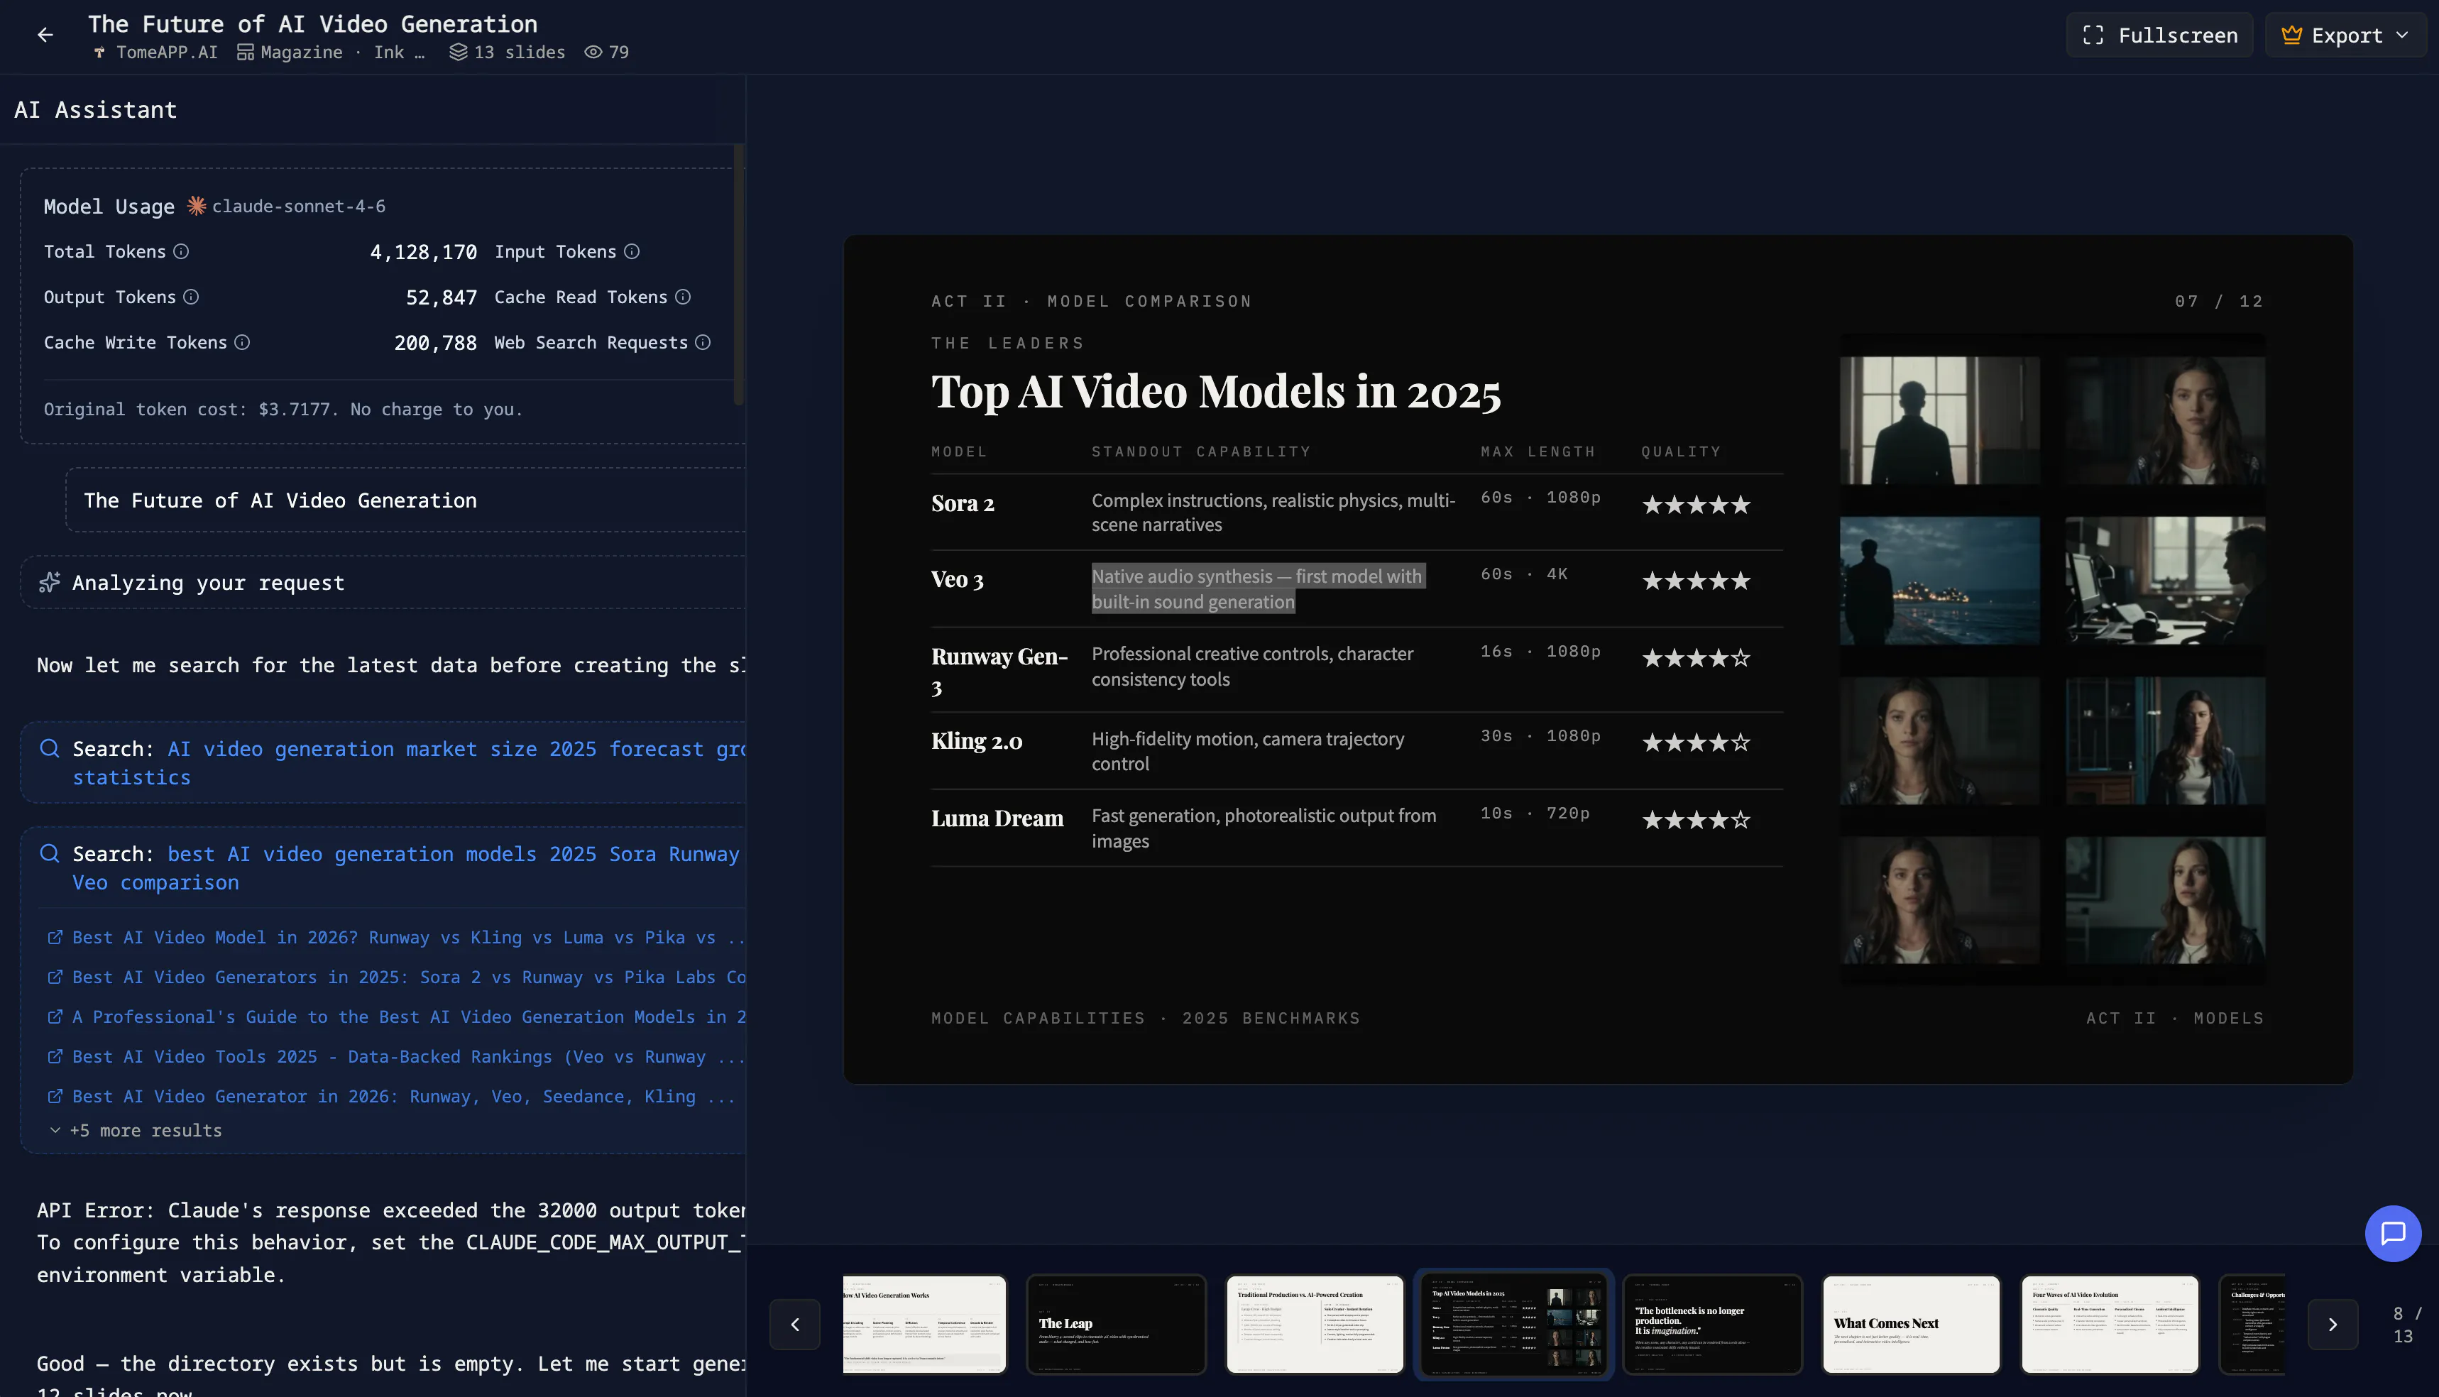The image size is (2439, 1397).
Task: Click the Cache Write Tokens info icon
Action: (242, 343)
